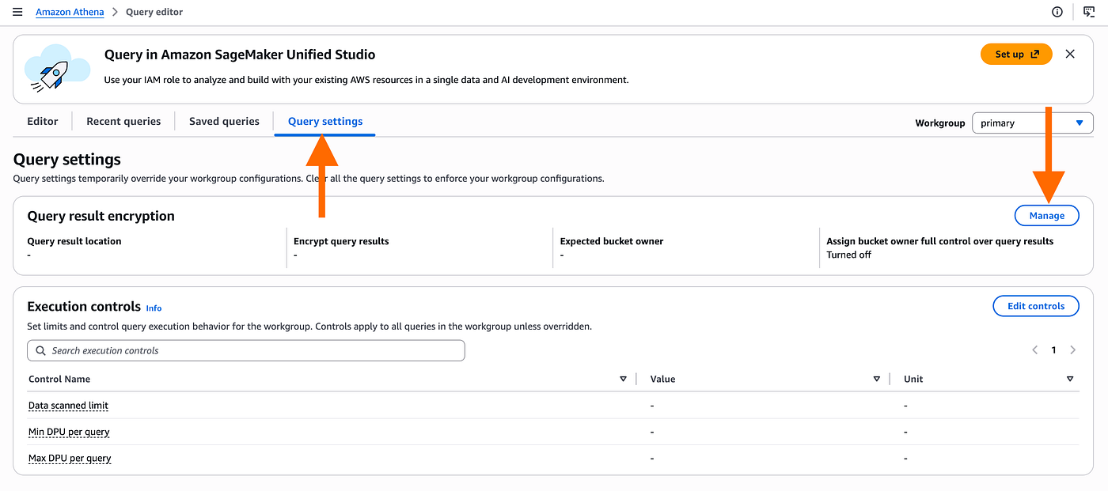Screen dimensions: 1108x491
Task: Sort by Value column arrow
Action: [877, 380]
